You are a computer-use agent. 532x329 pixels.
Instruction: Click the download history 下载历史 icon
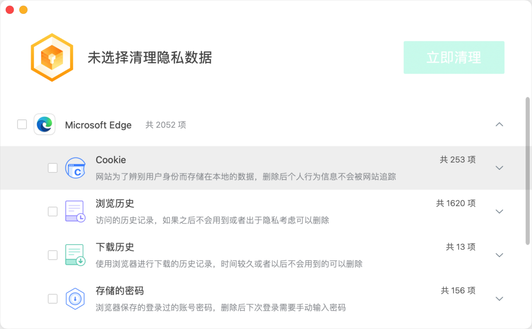point(76,255)
